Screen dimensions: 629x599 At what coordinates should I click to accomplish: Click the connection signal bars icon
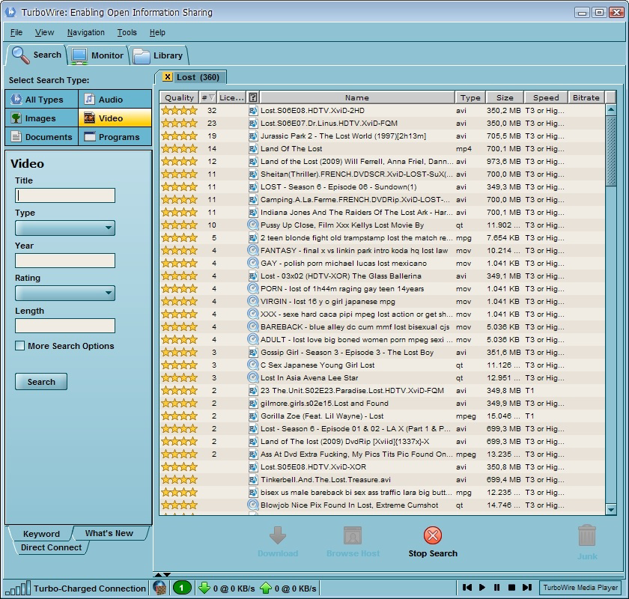click(x=18, y=589)
